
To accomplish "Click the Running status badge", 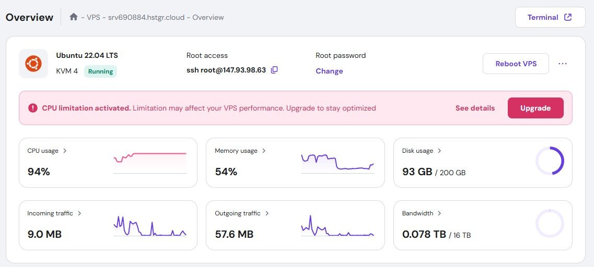I will 100,71.
